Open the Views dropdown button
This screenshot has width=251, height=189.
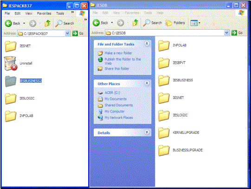pyautogui.click(x=195, y=23)
